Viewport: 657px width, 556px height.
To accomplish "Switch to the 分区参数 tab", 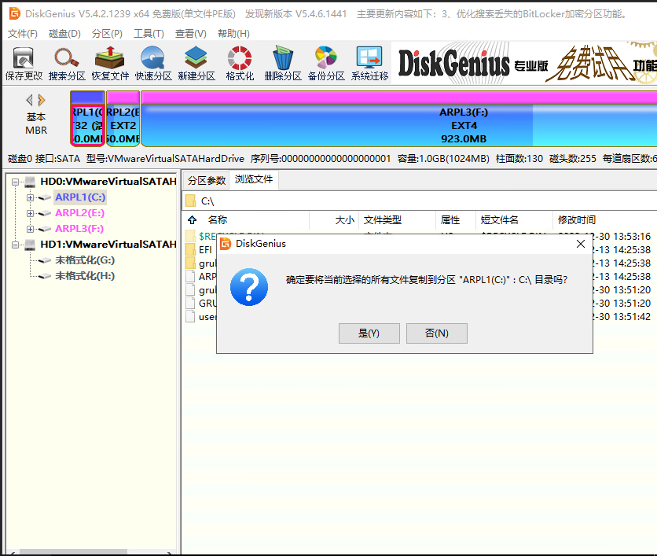I will (205, 179).
